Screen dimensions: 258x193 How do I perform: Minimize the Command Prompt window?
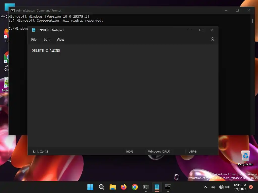(226, 10)
